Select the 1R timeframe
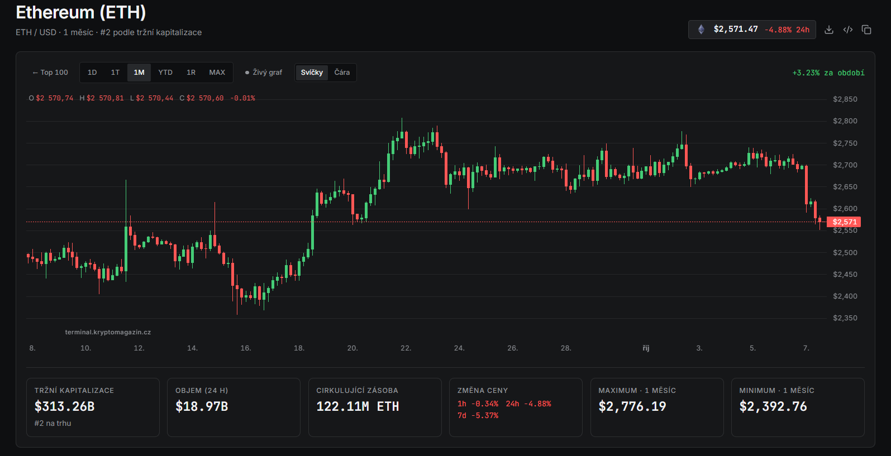Viewport: 891px width, 456px height. tap(191, 73)
